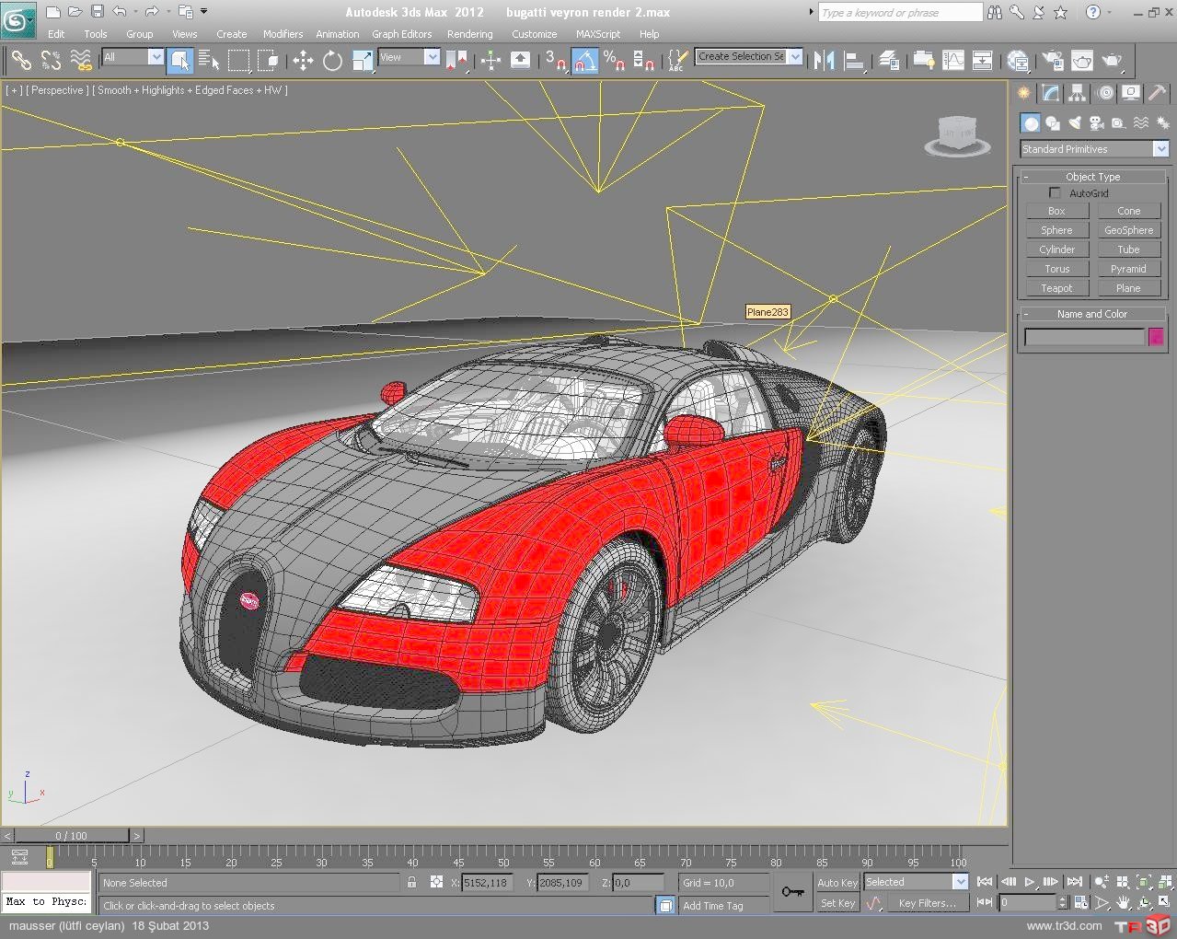This screenshot has height=939, width=1177.
Task: Open the Edit menu
Action: pyautogui.click(x=56, y=34)
